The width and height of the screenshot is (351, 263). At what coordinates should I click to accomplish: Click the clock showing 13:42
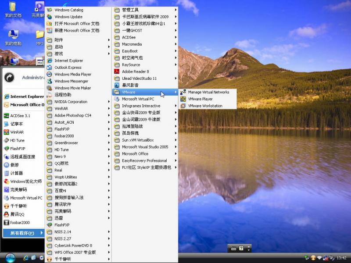click(342, 258)
